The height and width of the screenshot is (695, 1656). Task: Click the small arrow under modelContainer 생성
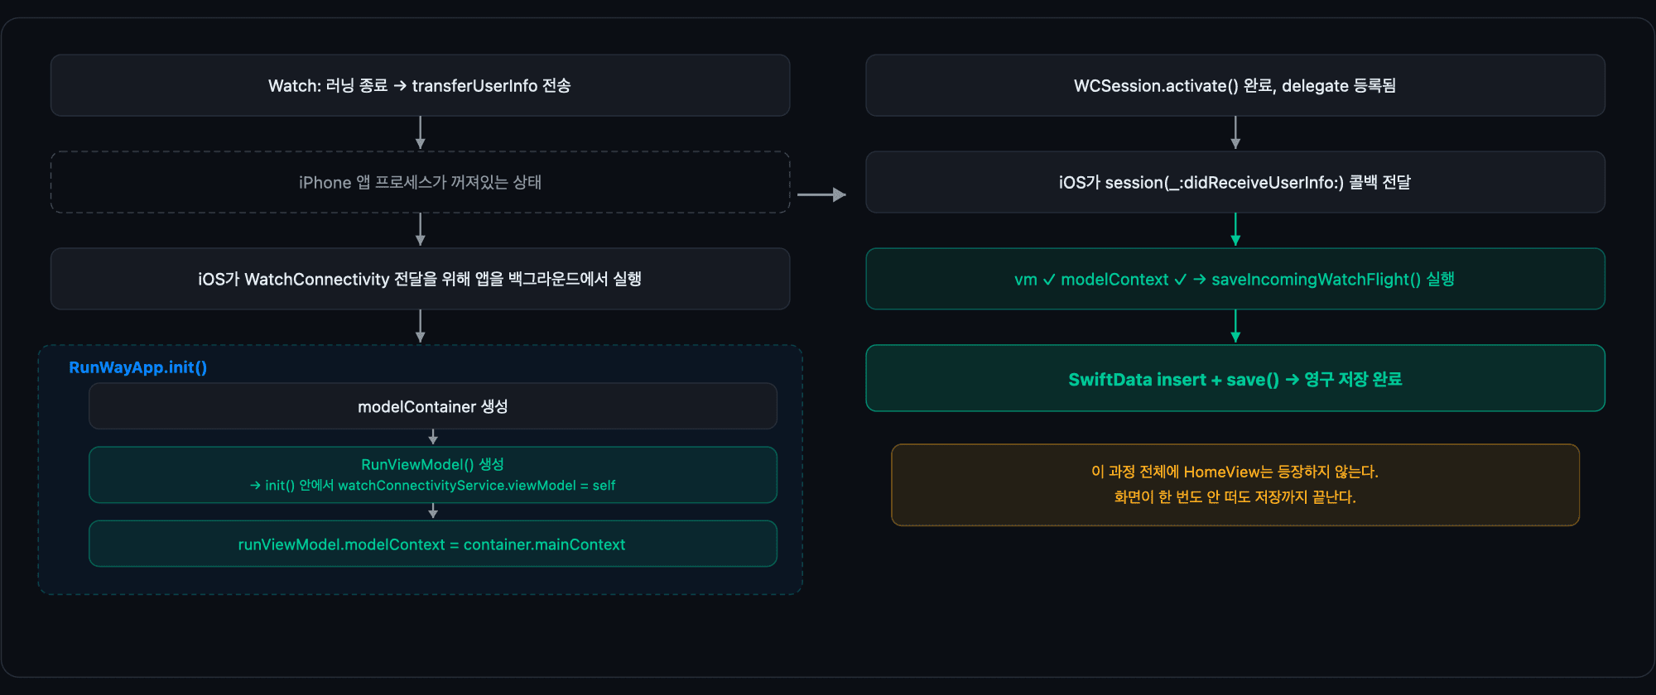[432, 437]
